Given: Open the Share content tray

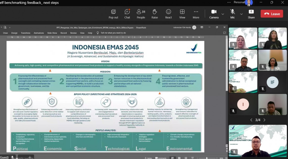Looking at the screenshot, I should (x=251, y=14).
